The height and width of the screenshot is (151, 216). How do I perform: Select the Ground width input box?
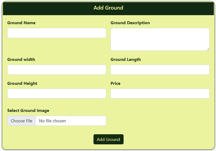(x=57, y=70)
